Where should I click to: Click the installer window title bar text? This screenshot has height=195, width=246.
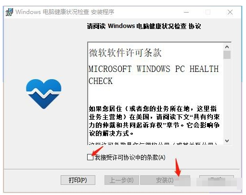pos(65,12)
